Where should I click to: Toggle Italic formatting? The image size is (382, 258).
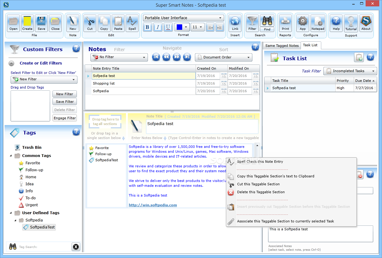158,27
